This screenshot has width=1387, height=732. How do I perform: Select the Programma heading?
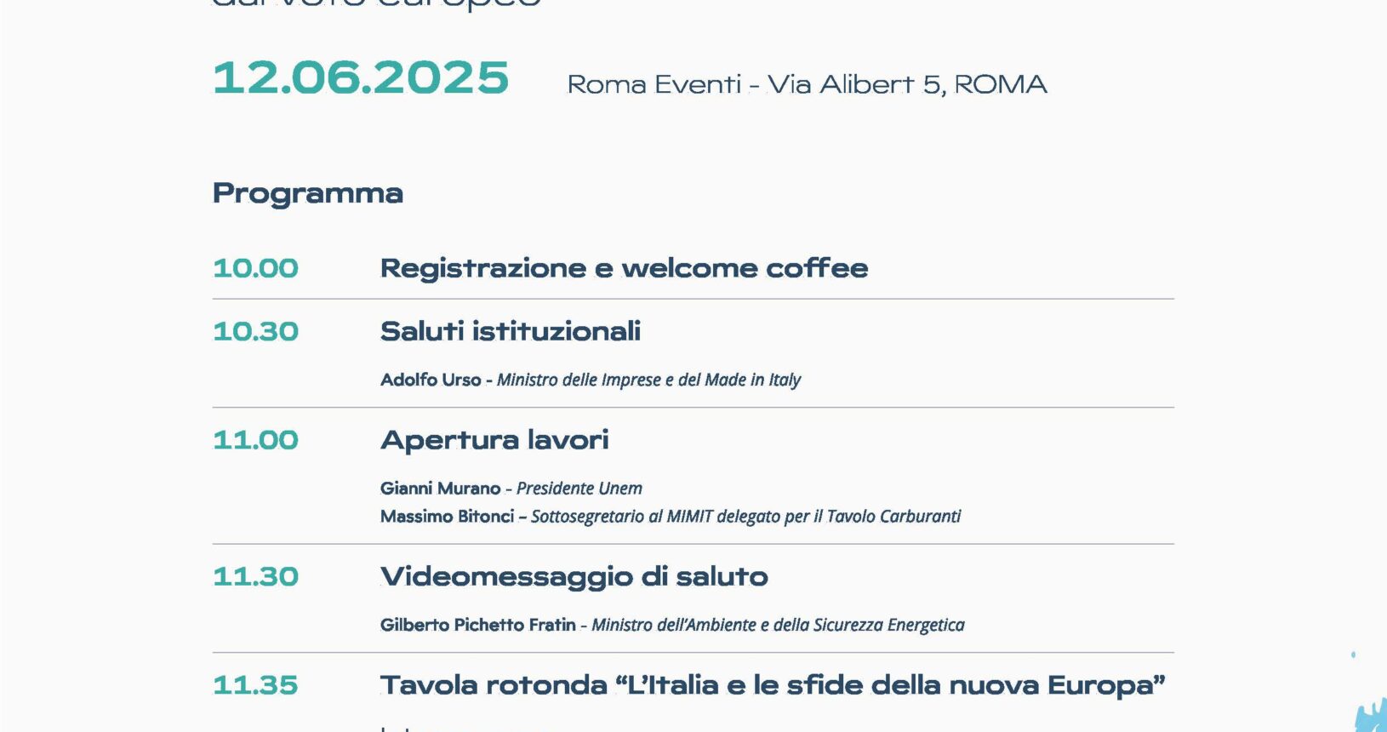point(308,193)
